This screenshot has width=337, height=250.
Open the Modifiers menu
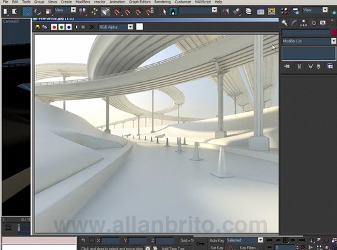pos(83,2)
